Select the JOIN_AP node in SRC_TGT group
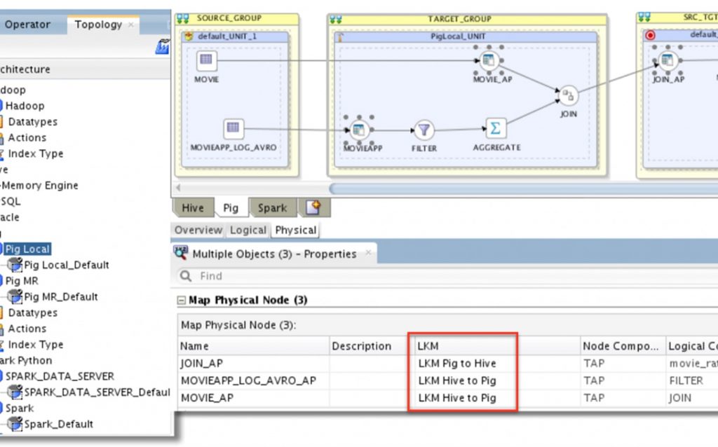The image size is (718, 447). 668,60
